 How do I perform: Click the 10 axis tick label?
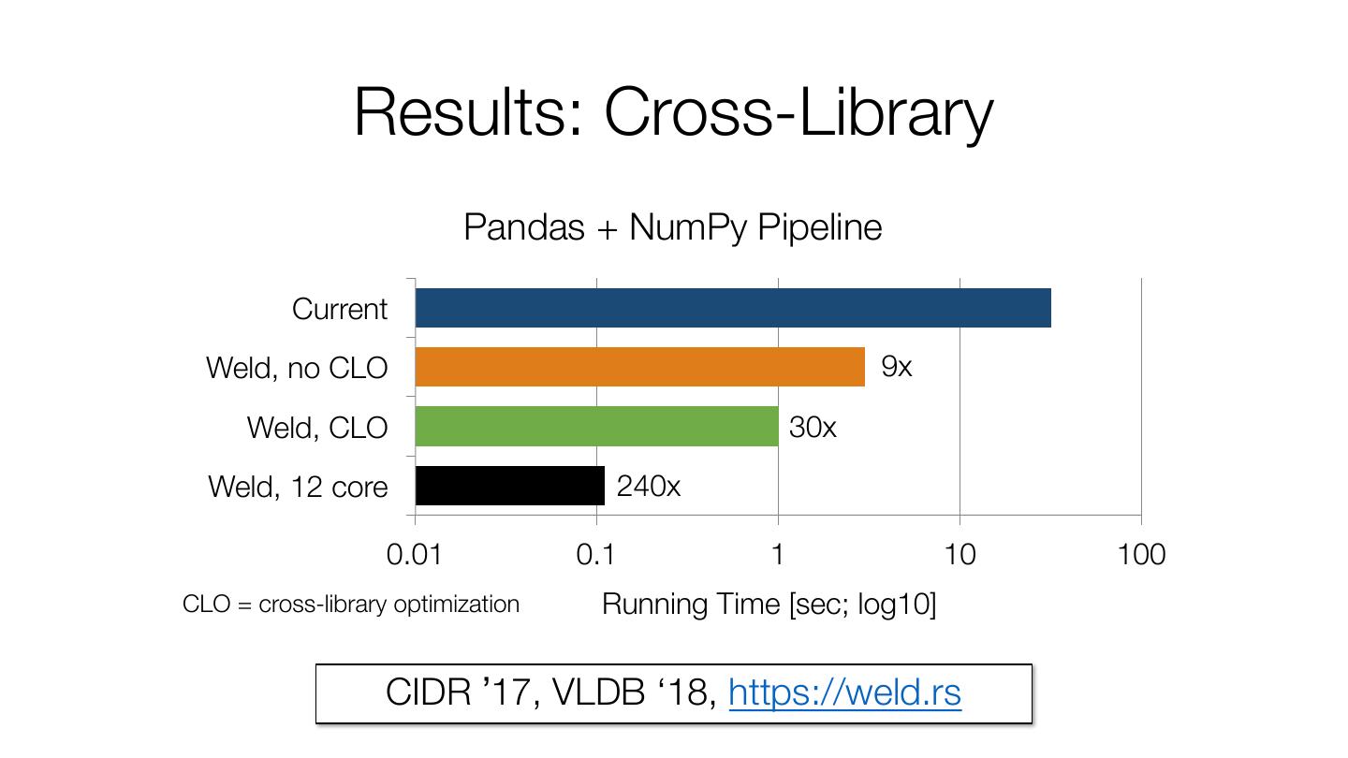click(x=960, y=555)
